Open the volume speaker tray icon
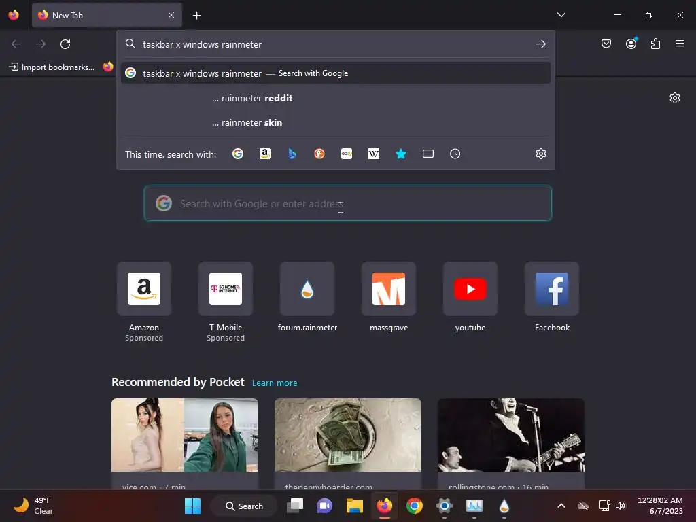 [621, 506]
